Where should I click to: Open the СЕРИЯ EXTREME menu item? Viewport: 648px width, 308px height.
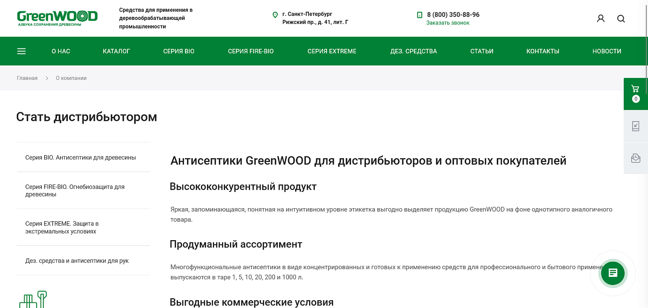(332, 51)
